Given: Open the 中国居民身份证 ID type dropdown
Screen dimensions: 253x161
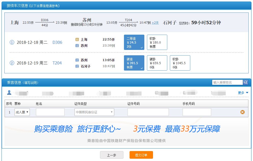Looking at the screenshot, I should pyautogui.click(x=93, y=112).
